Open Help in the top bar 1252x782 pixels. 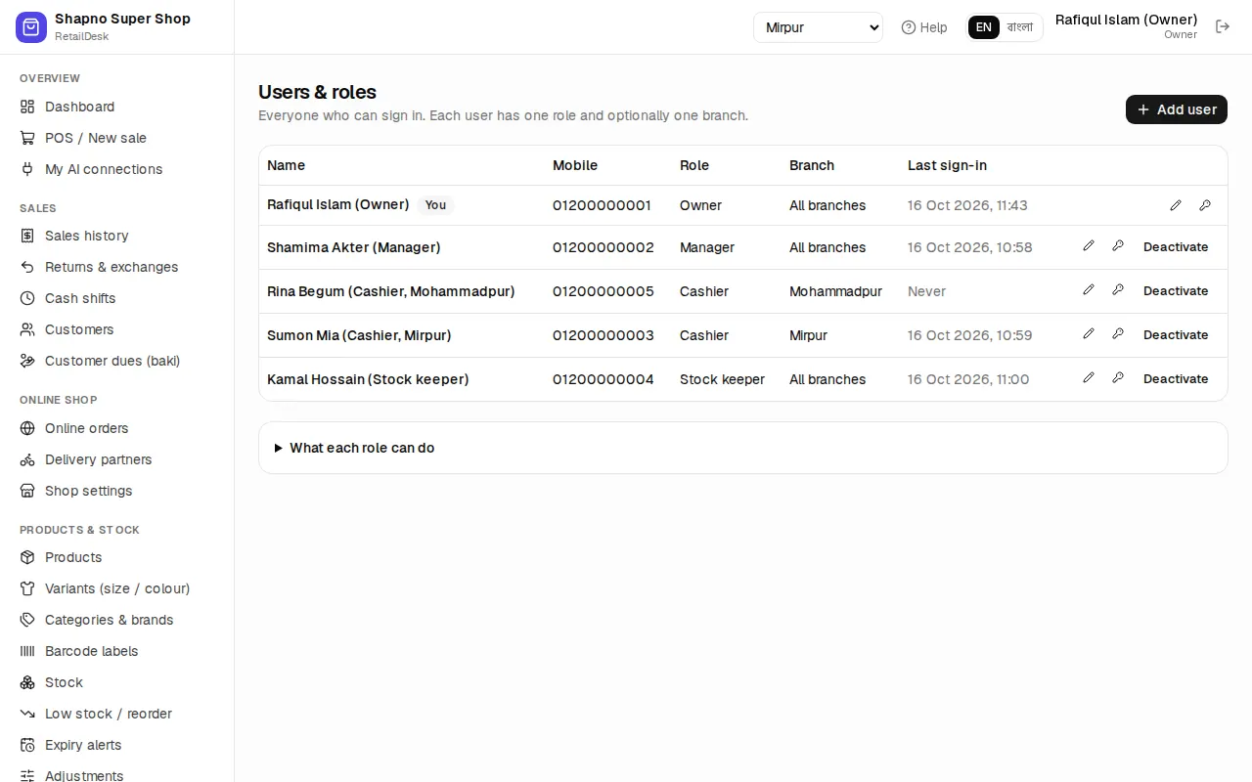click(x=924, y=27)
